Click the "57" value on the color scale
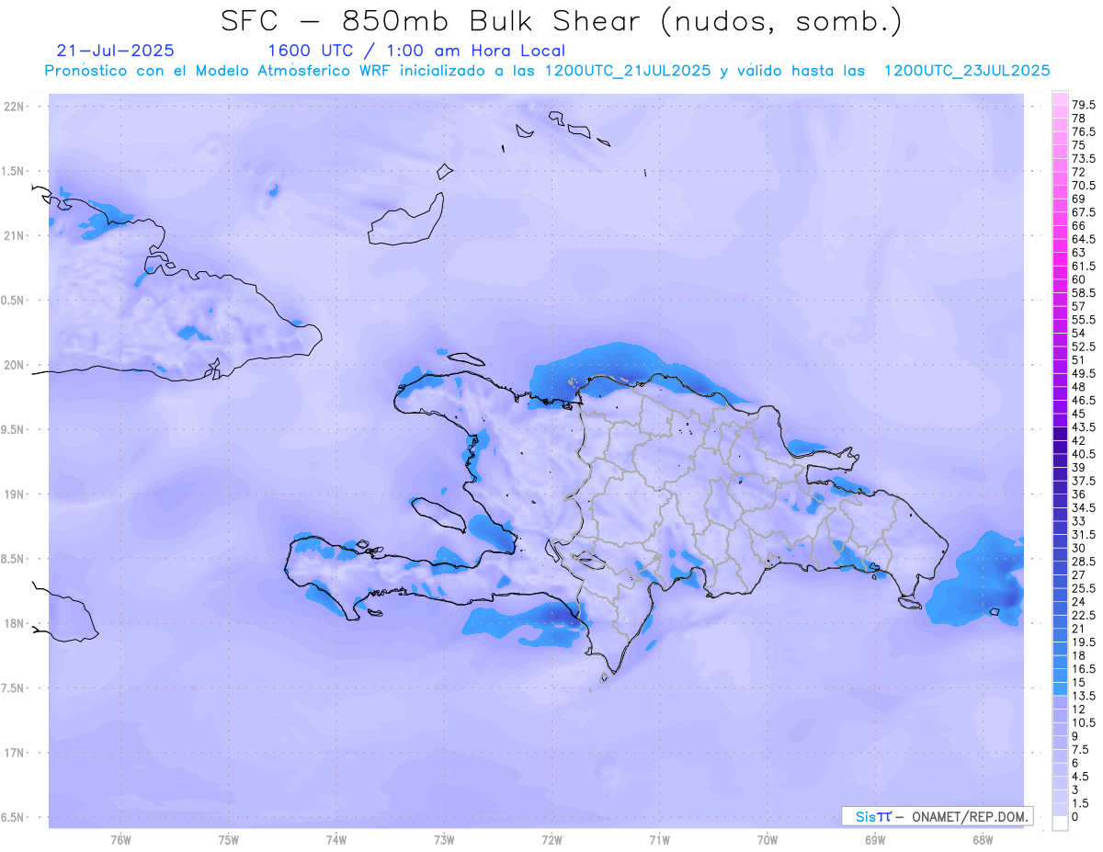The image size is (1103, 852). point(1079,306)
